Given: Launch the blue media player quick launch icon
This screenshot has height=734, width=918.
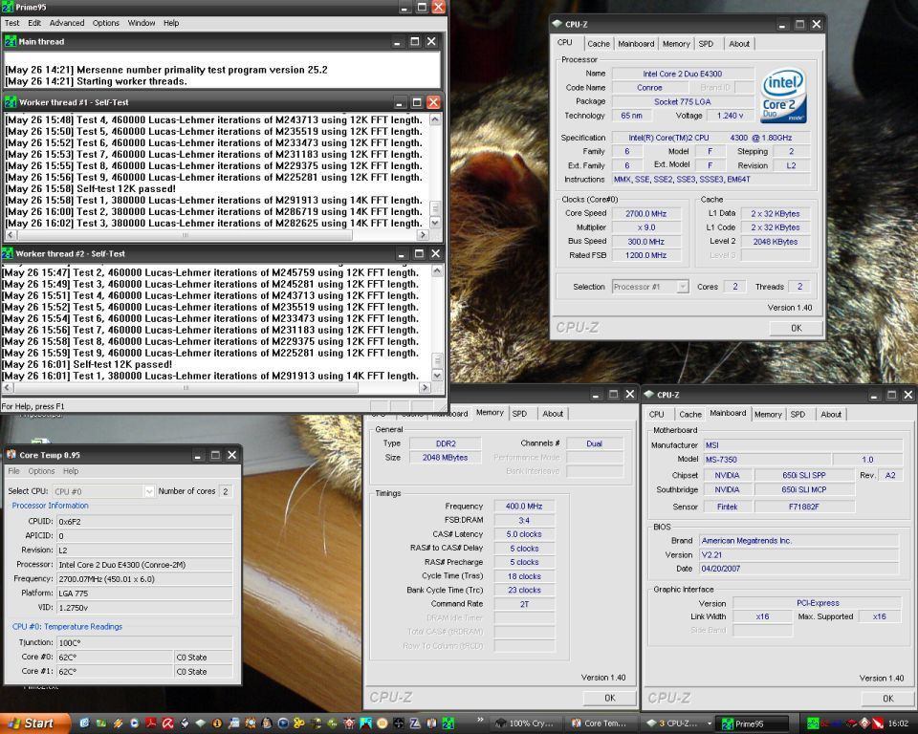Looking at the screenshot, I should coord(283,723).
